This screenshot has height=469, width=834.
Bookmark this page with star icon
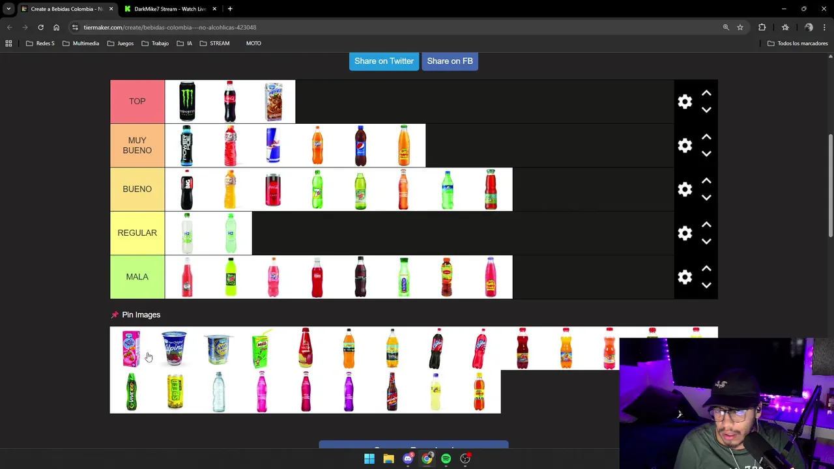pos(740,27)
